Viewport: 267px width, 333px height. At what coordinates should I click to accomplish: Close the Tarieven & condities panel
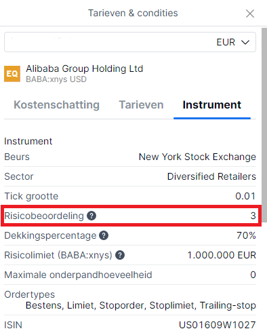(250, 14)
